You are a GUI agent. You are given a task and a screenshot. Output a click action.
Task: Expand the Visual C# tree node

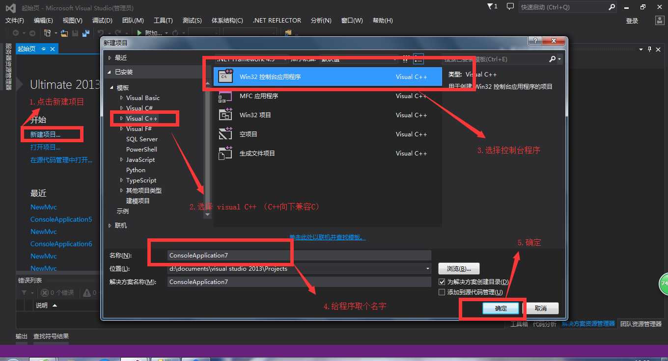(x=122, y=108)
